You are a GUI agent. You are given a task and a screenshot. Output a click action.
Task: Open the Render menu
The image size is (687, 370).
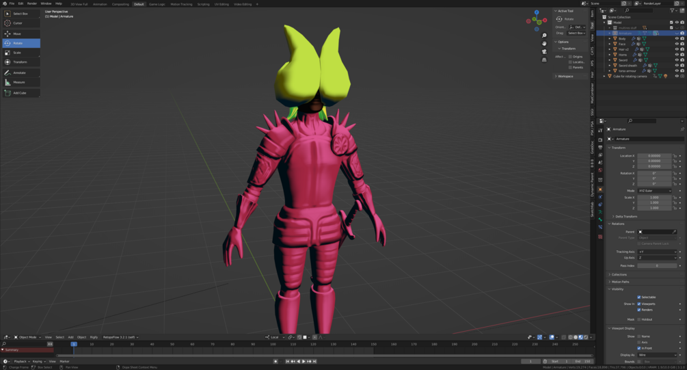point(32,3)
